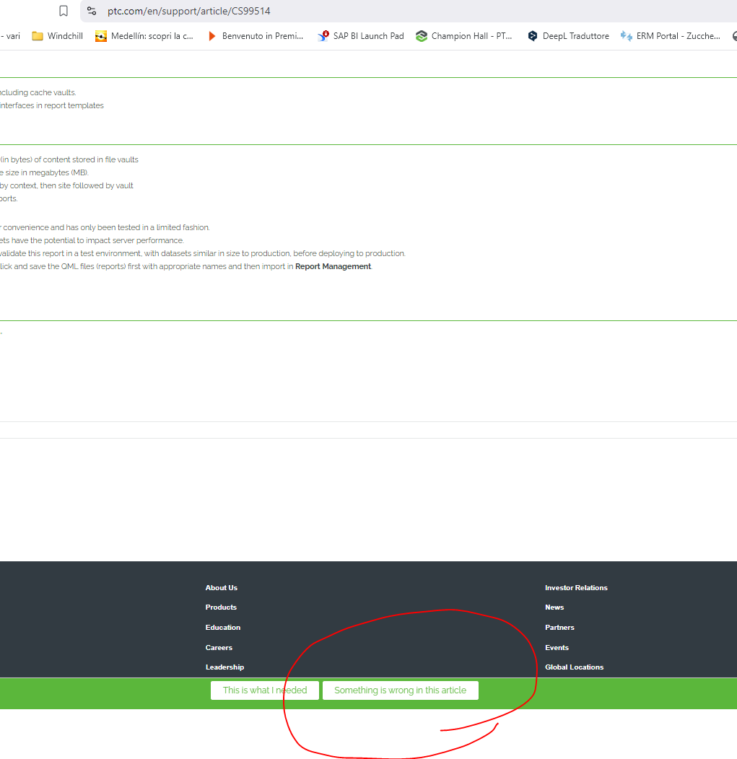Viewport: 737px width, 759px height.
Task: Open the Medellín bookmark
Action: click(144, 35)
